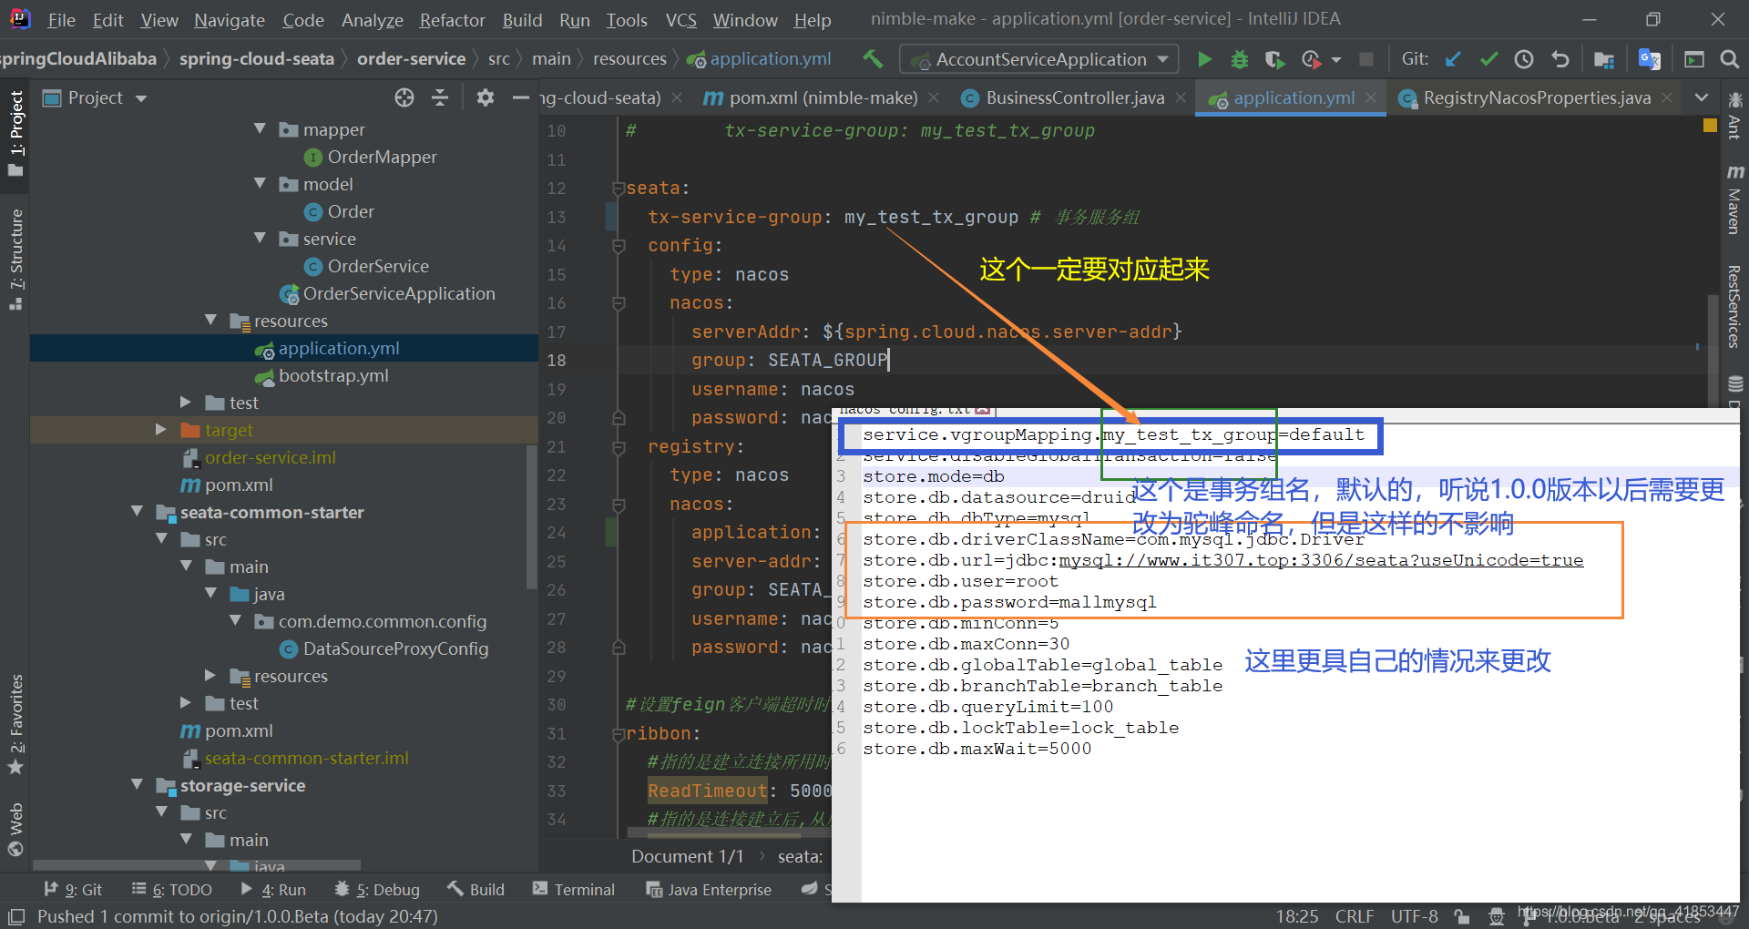Collapse all in Project panel
The image size is (1749, 929).
coord(440,97)
